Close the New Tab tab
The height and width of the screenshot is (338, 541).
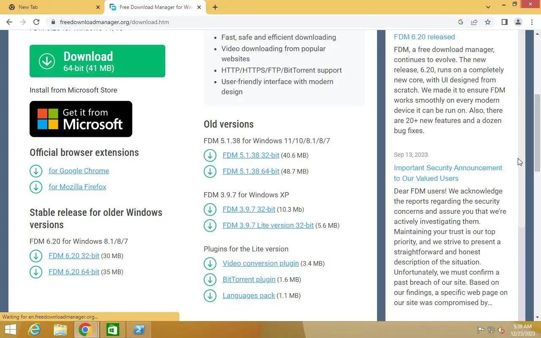point(98,7)
